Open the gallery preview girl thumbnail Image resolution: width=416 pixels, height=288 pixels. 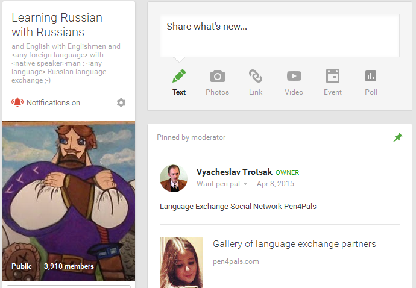[181, 262]
